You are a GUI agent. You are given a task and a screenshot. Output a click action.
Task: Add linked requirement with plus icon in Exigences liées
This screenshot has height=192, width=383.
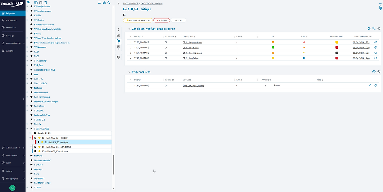click(374, 72)
